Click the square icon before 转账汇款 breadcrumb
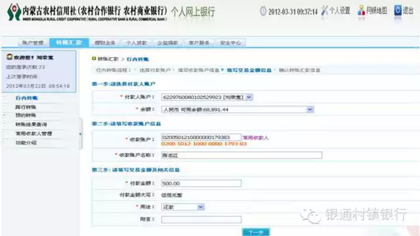The height and width of the screenshot is (236, 420). click(94, 58)
